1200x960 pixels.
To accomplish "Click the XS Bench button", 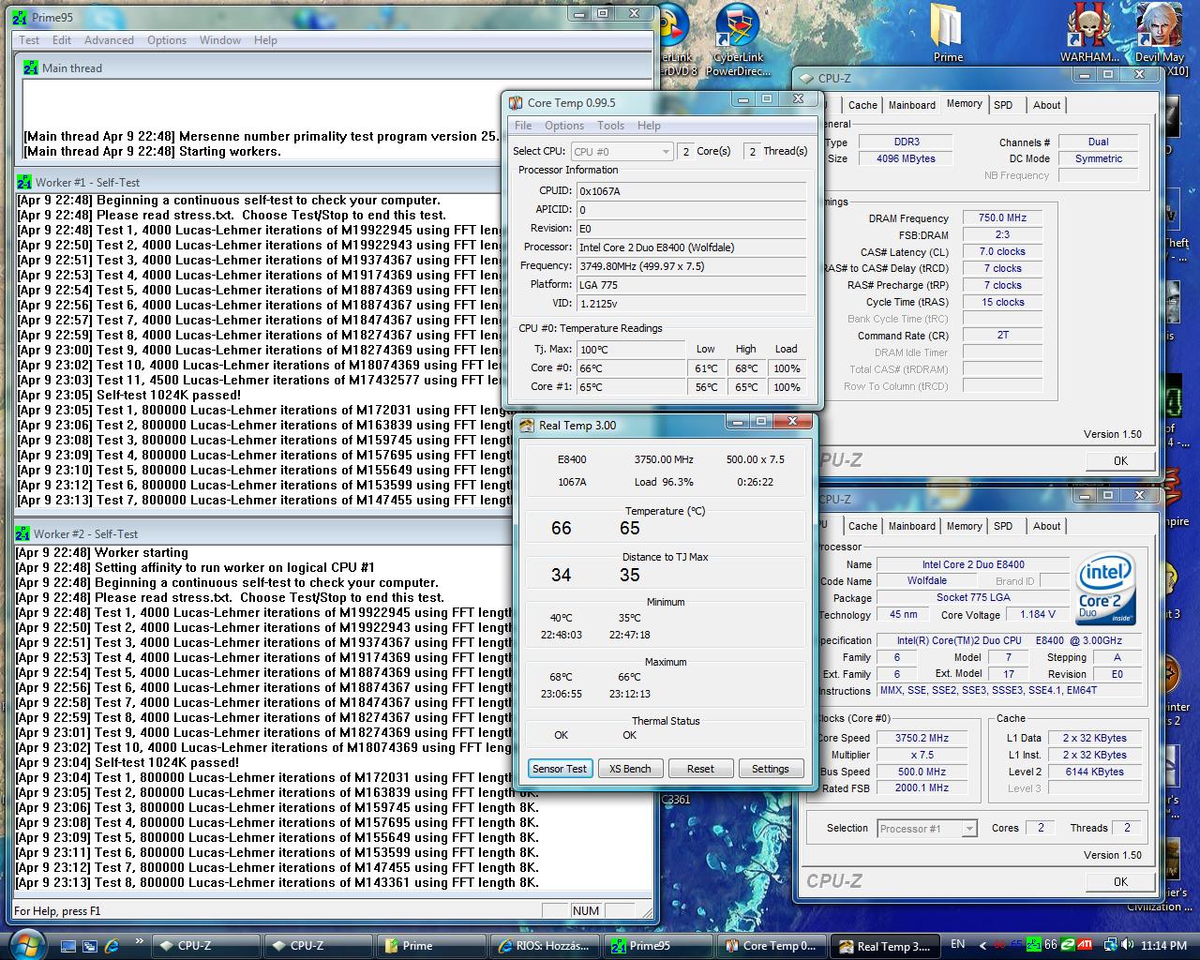I will [630, 769].
